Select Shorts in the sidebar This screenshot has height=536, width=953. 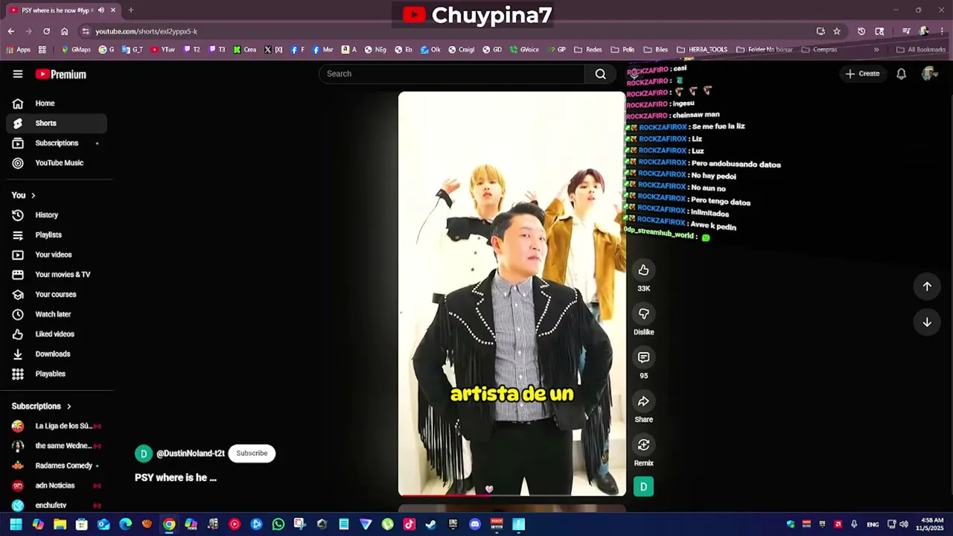pos(57,124)
